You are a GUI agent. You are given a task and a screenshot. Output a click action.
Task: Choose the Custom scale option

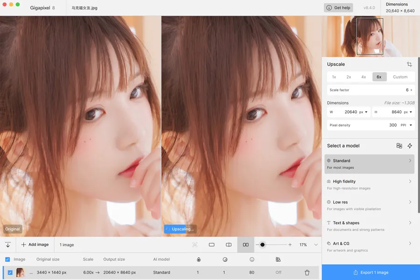[400, 77]
